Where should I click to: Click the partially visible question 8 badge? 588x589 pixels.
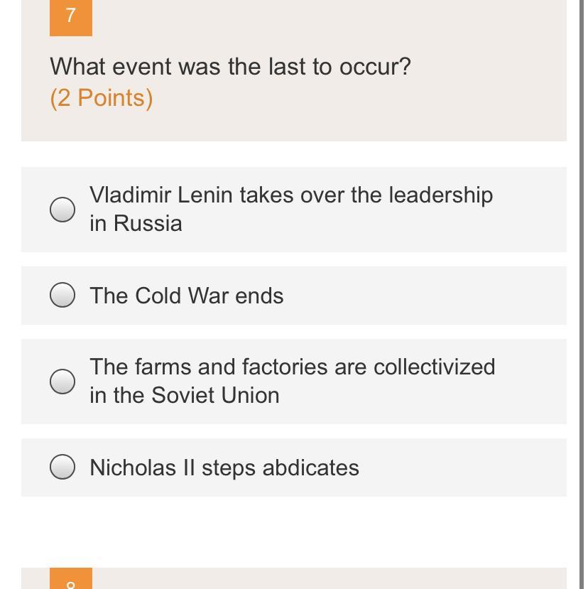70,579
